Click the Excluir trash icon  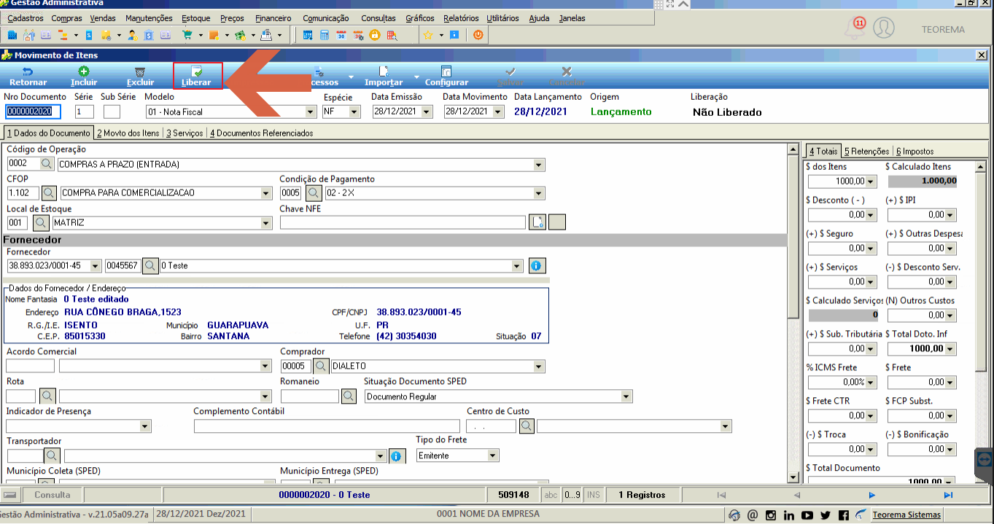(140, 71)
